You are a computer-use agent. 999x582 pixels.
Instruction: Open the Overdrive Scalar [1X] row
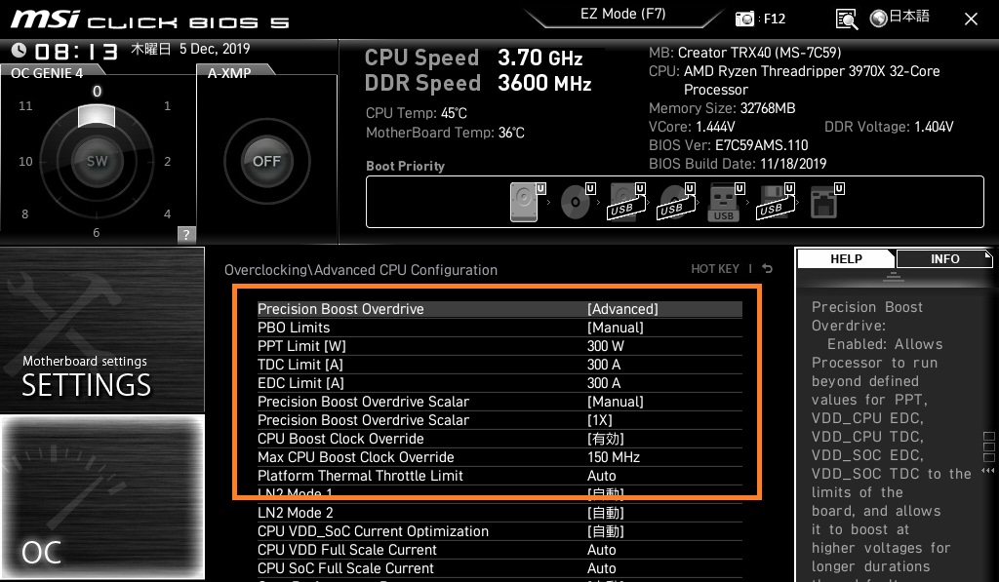(499, 420)
